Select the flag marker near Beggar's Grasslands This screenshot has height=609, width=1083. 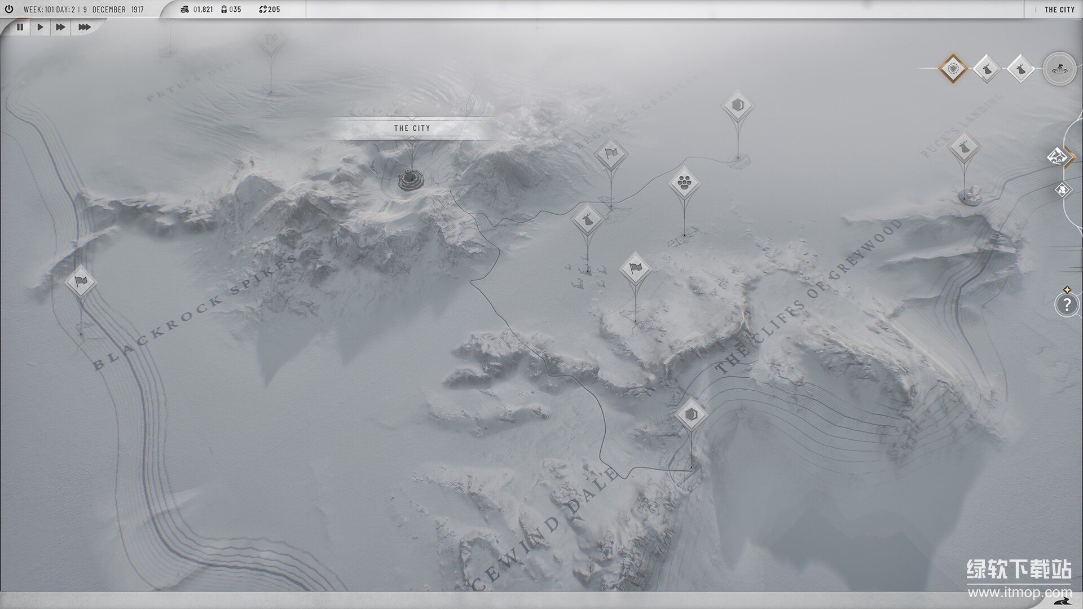[x=611, y=153]
